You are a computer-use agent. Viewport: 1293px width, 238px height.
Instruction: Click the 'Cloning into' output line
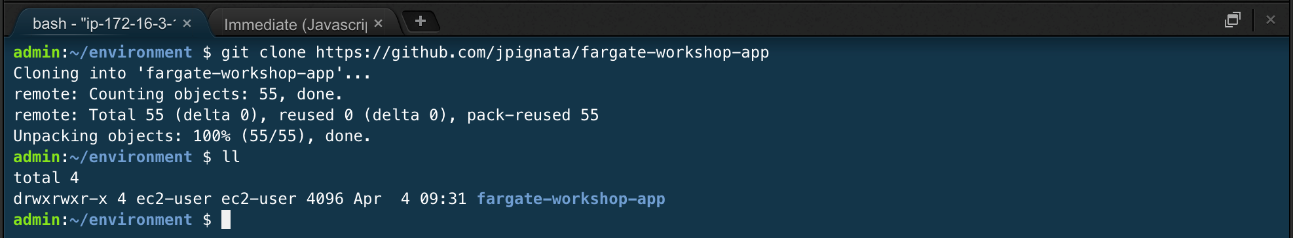coord(192,73)
